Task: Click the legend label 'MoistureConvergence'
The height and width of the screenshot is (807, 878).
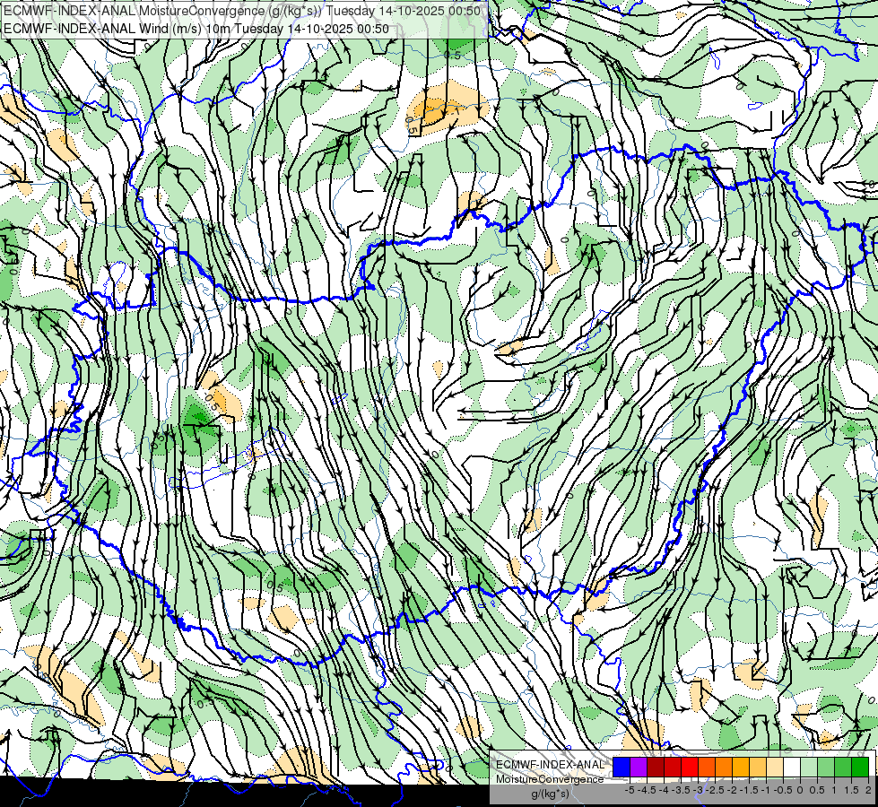Action: (x=550, y=779)
